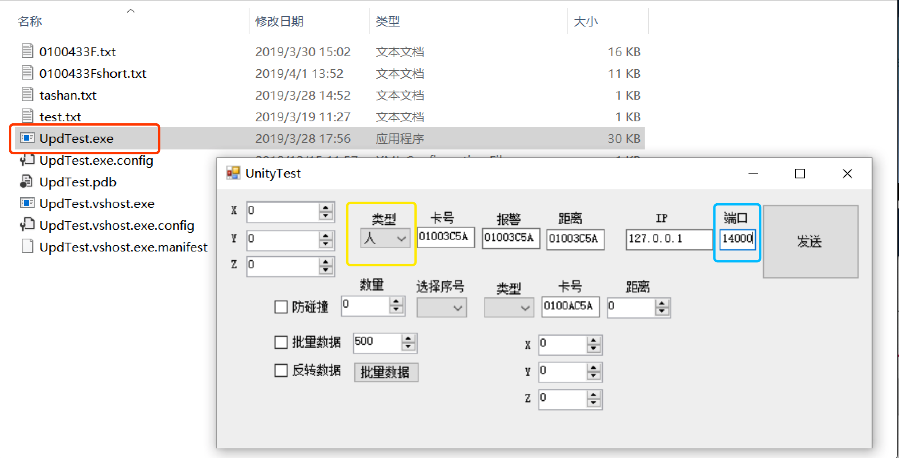The height and width of the screenshot is (458, 899).
Task: Expand the 选择序号 combo box
Action: click(x=441, y=308)
